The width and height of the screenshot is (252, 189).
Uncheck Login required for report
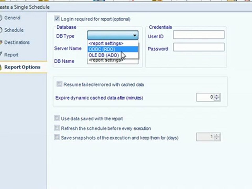[57, 18]
